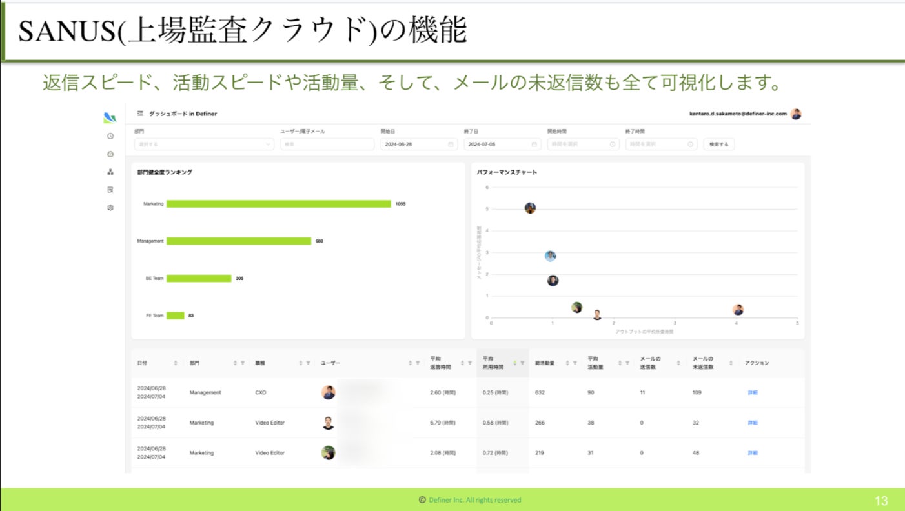
Task: Focus the ユーザー/電子メール search field
Action: coord(327,145)
